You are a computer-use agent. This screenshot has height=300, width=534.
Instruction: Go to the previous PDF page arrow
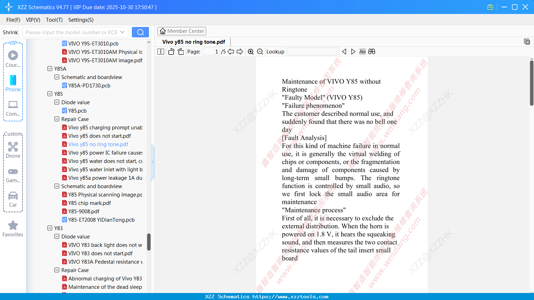click(231, 52)
